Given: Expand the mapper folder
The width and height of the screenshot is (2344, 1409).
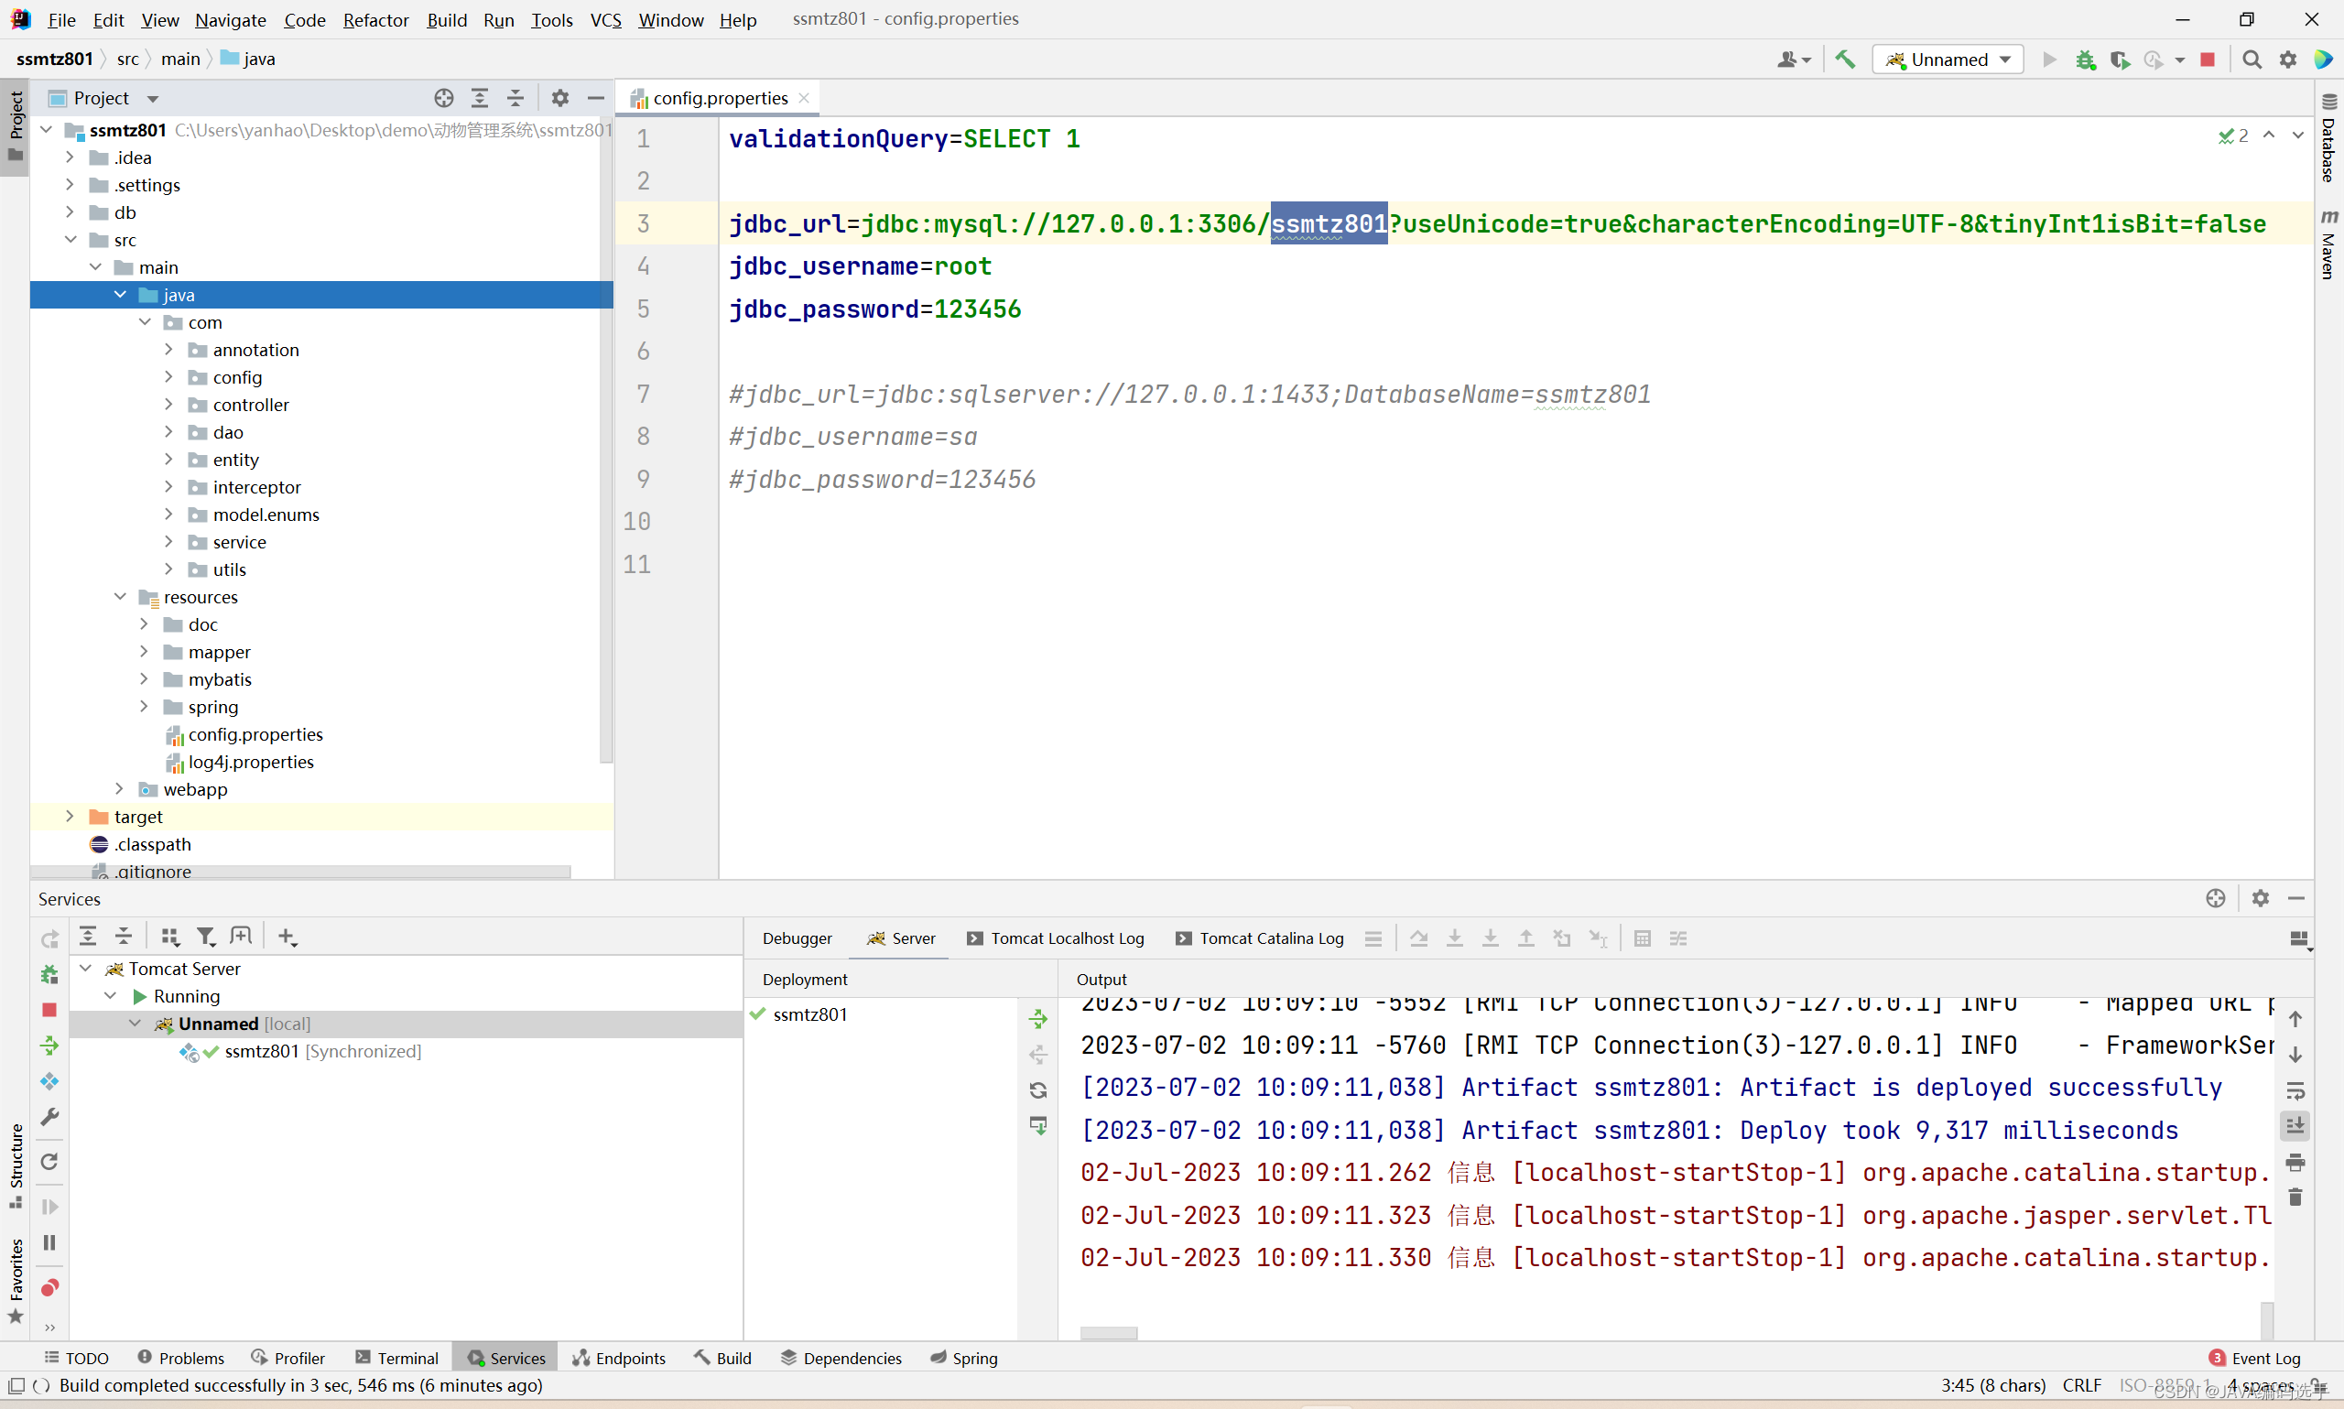Looking at the screenshot, I should (144, 651).
